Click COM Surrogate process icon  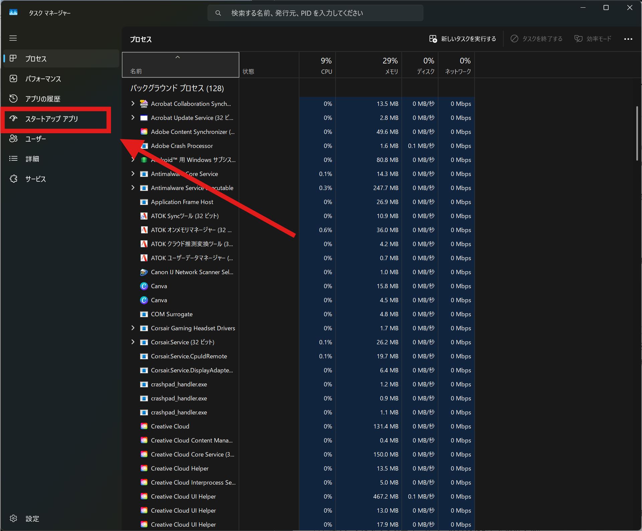[144, 314]
